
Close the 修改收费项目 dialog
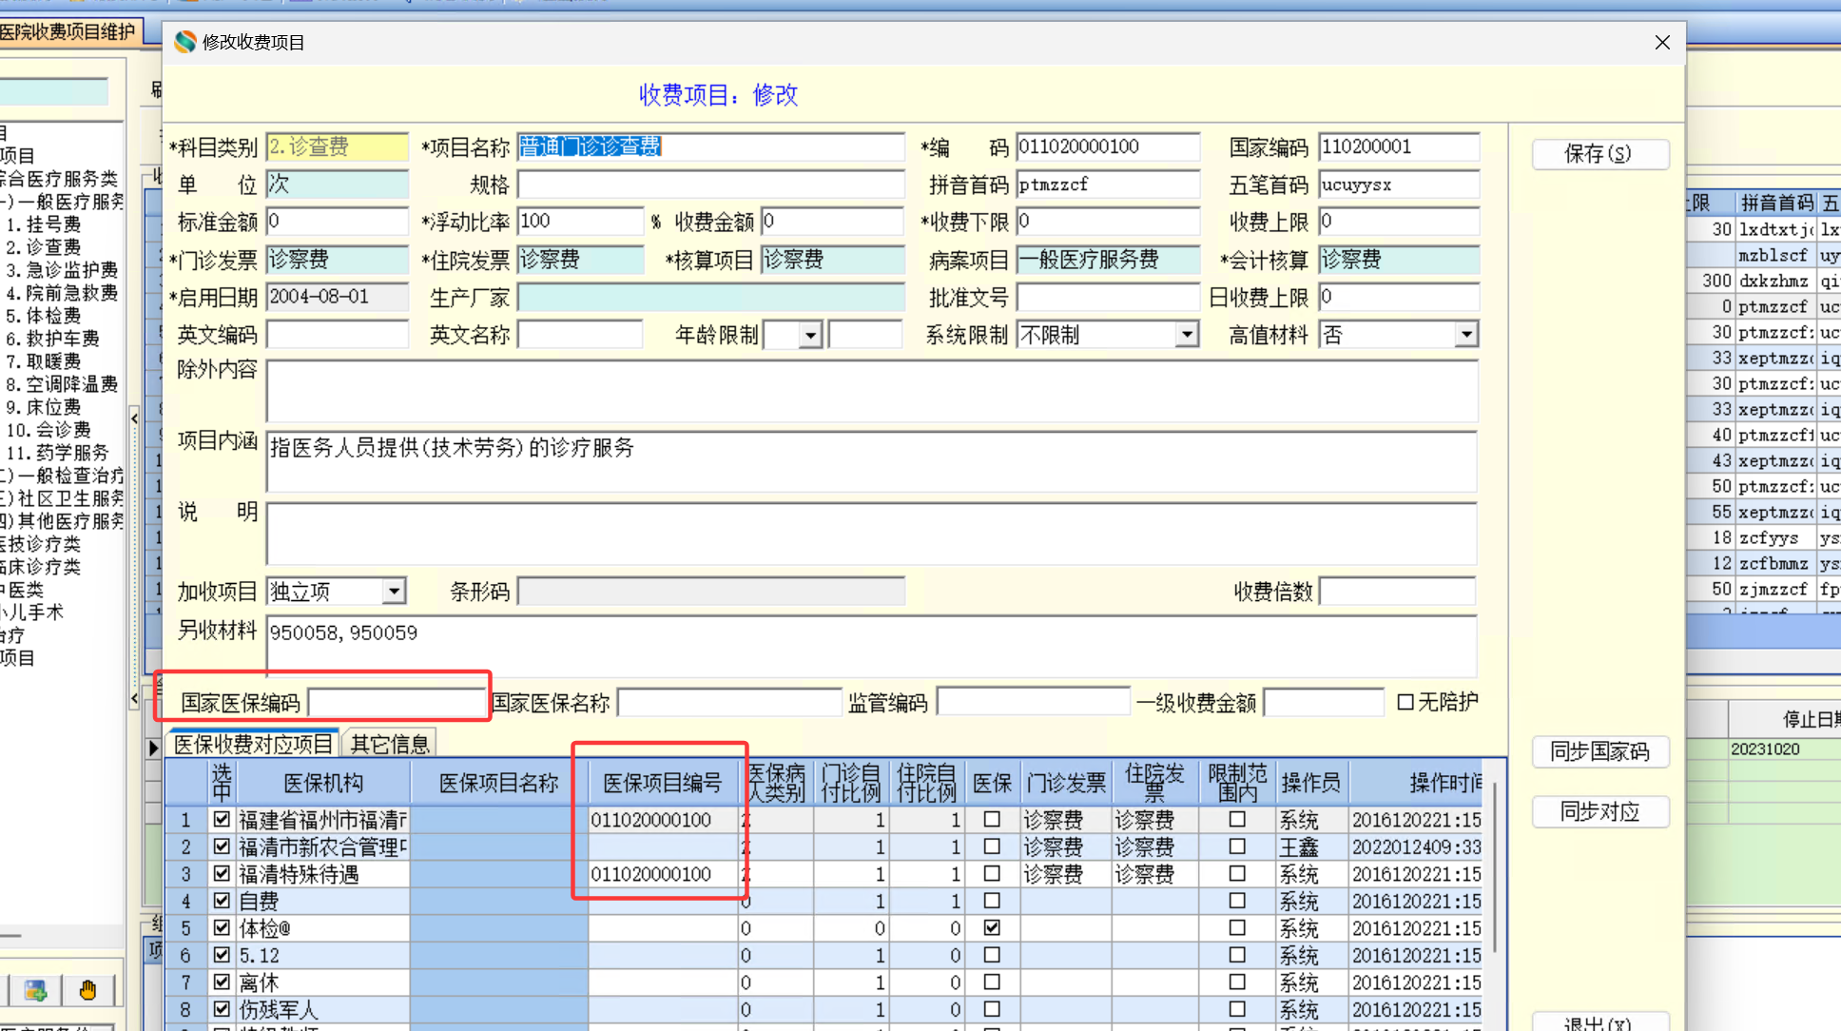[1661, 43]
